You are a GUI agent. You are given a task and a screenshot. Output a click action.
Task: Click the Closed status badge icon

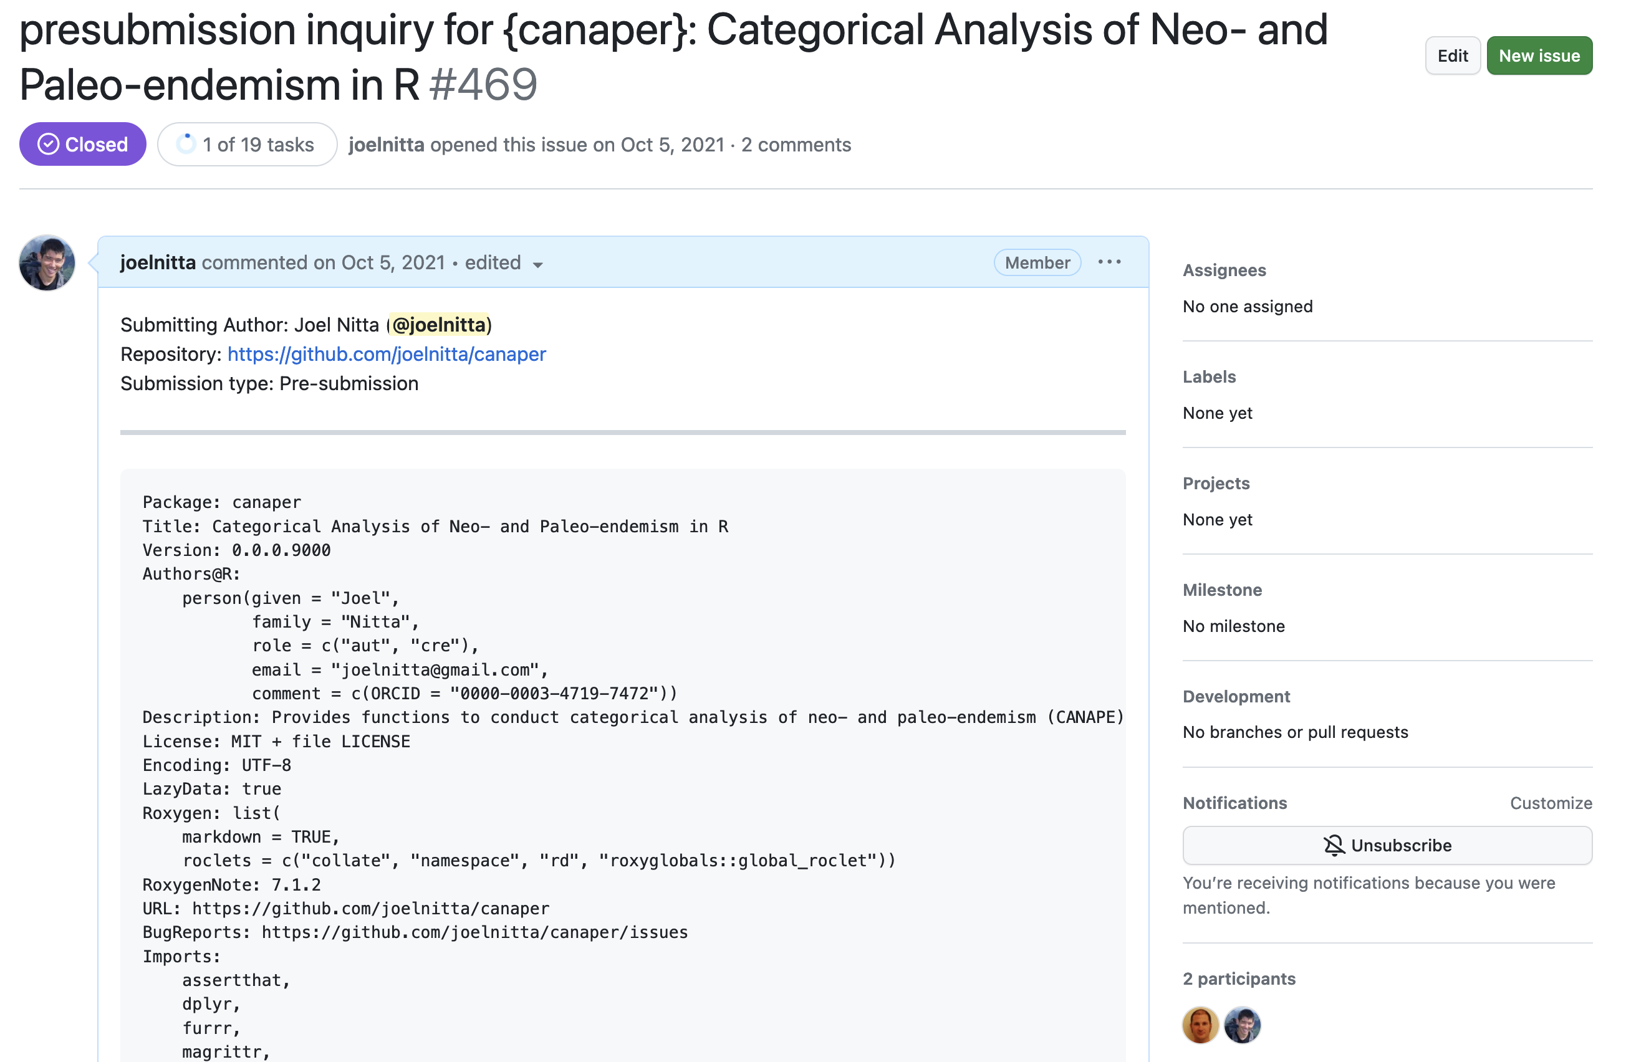click(x=48, y=144)
